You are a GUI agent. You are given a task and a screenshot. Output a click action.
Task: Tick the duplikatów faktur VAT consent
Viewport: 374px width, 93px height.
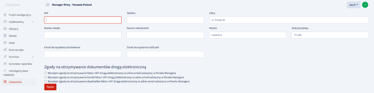[45, 81]
